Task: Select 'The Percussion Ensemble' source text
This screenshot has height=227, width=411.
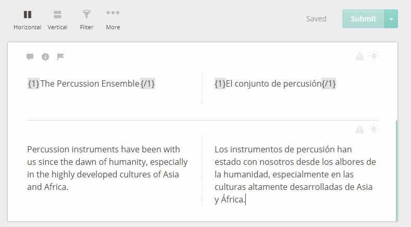Action: (90, 83)
